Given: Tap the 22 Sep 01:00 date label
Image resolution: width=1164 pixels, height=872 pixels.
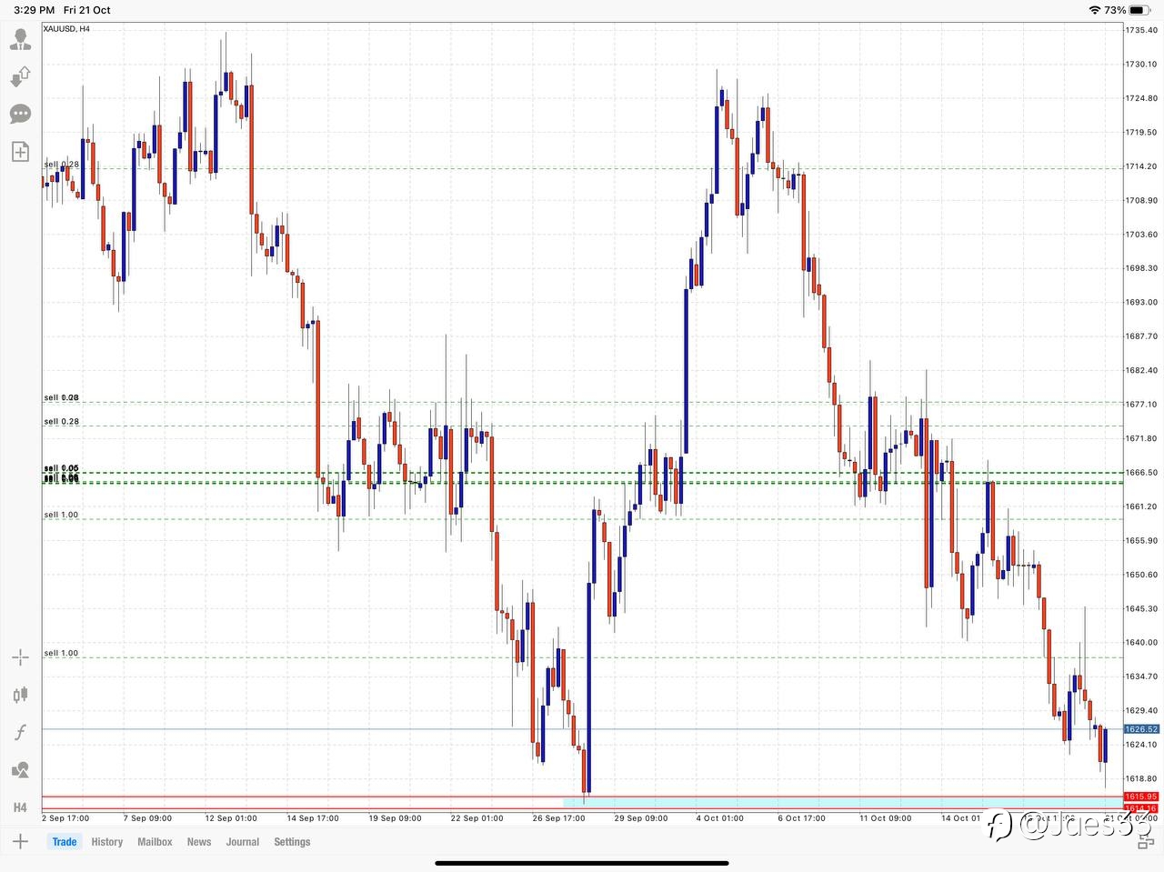Looking at the screenshot, I should click(477, 818).
